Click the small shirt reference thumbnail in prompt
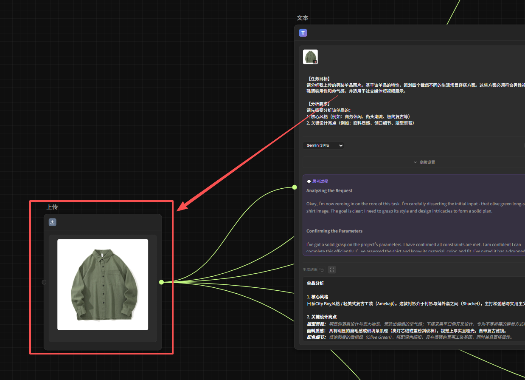Image resolution: width=525 pixels, height=380 pixels. coord(310,57)
